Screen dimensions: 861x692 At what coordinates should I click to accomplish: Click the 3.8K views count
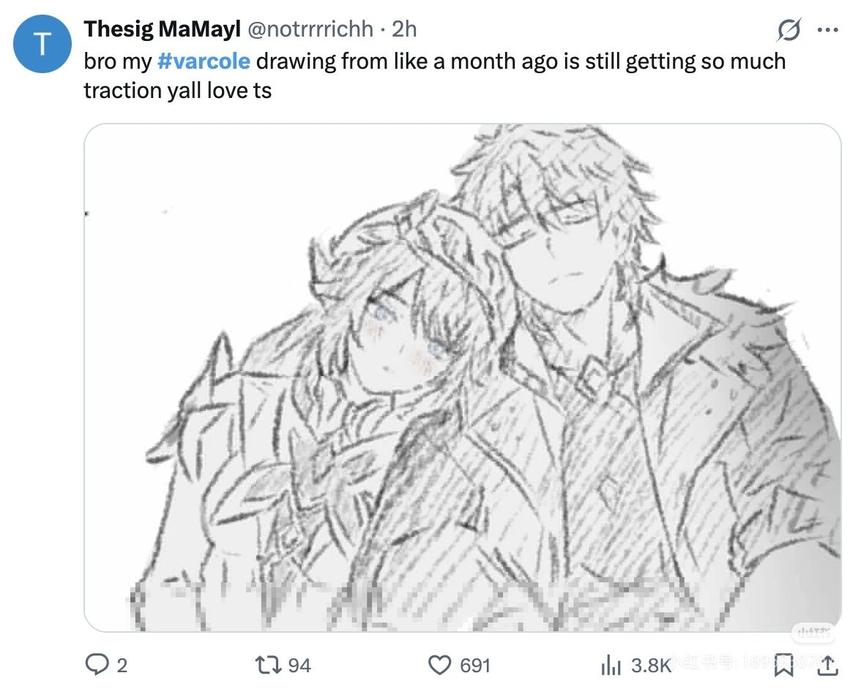coord(652,665)
